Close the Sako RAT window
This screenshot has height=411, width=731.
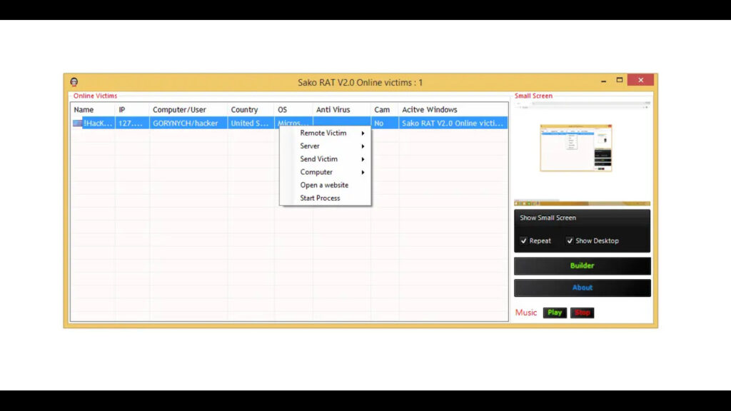[640, 80]
